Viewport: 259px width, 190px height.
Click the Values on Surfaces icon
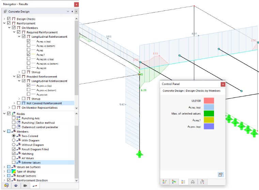(14, 167)
